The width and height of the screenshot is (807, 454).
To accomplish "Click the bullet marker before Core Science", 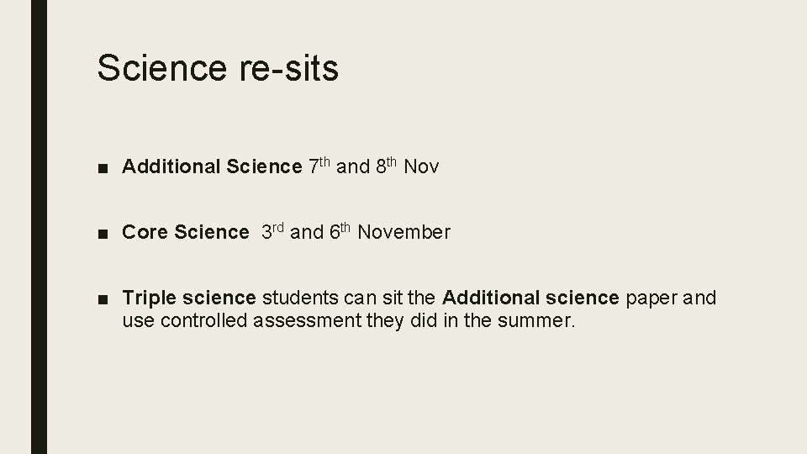I will point(102,233).
